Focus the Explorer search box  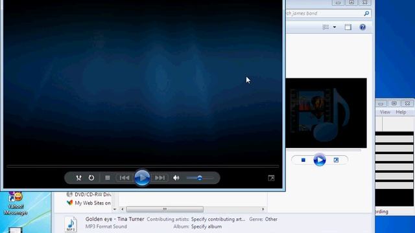(324, 13)
